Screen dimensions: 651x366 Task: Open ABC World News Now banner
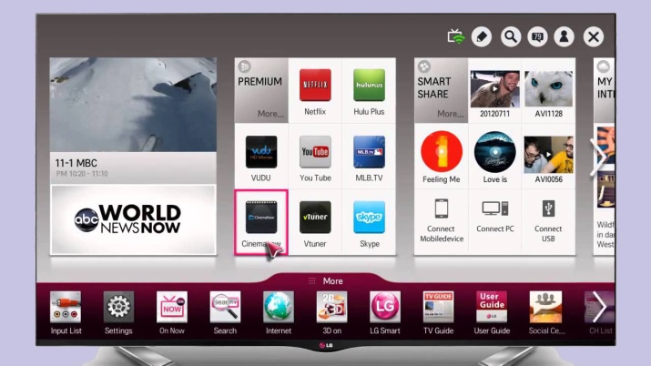(x=133, y=219)
